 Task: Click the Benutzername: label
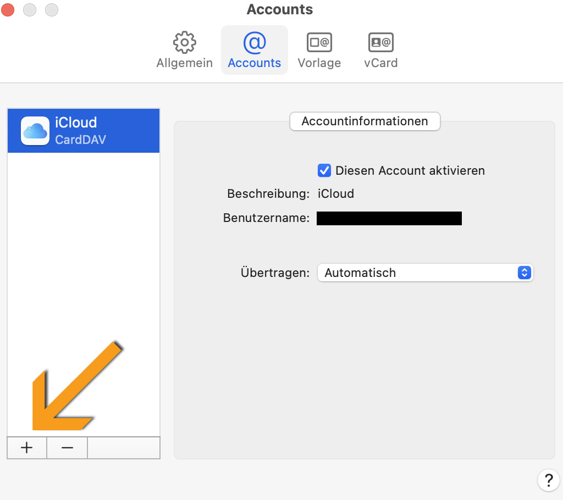[x=266, y=218]
